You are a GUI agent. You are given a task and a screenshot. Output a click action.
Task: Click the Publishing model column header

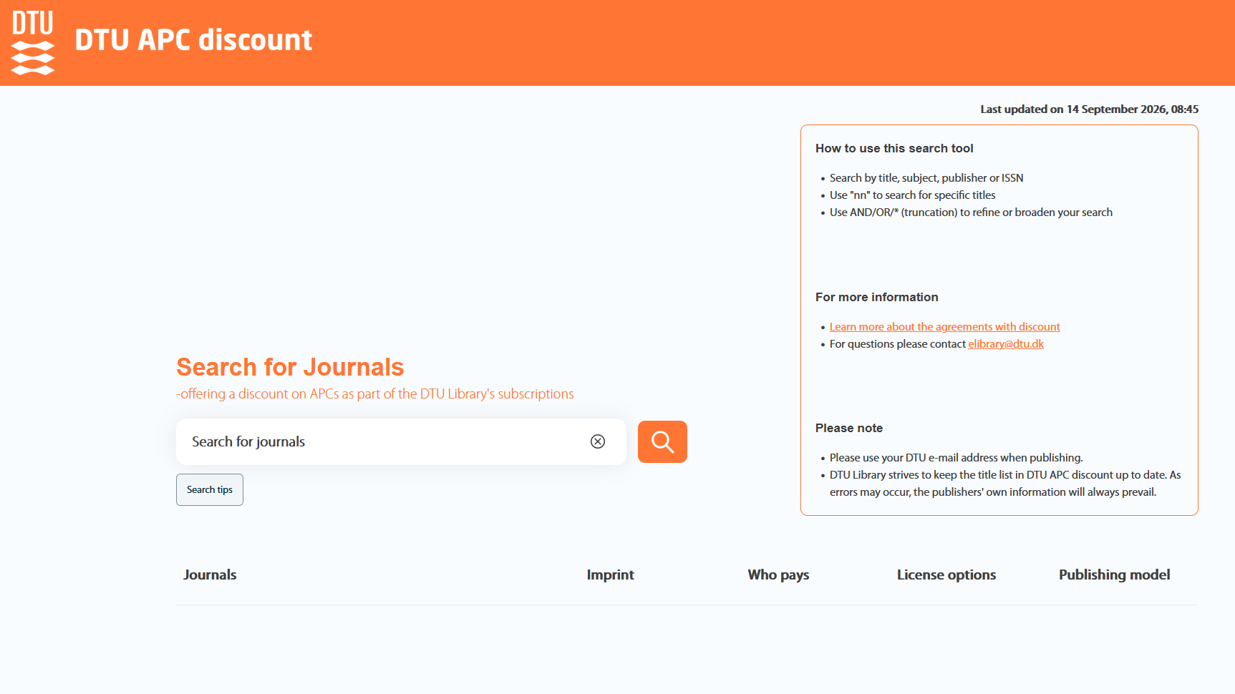[x=1114, y=575]
